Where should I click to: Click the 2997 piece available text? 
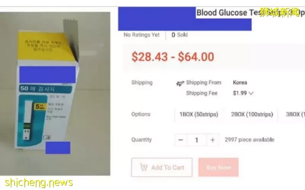(249, 139)
